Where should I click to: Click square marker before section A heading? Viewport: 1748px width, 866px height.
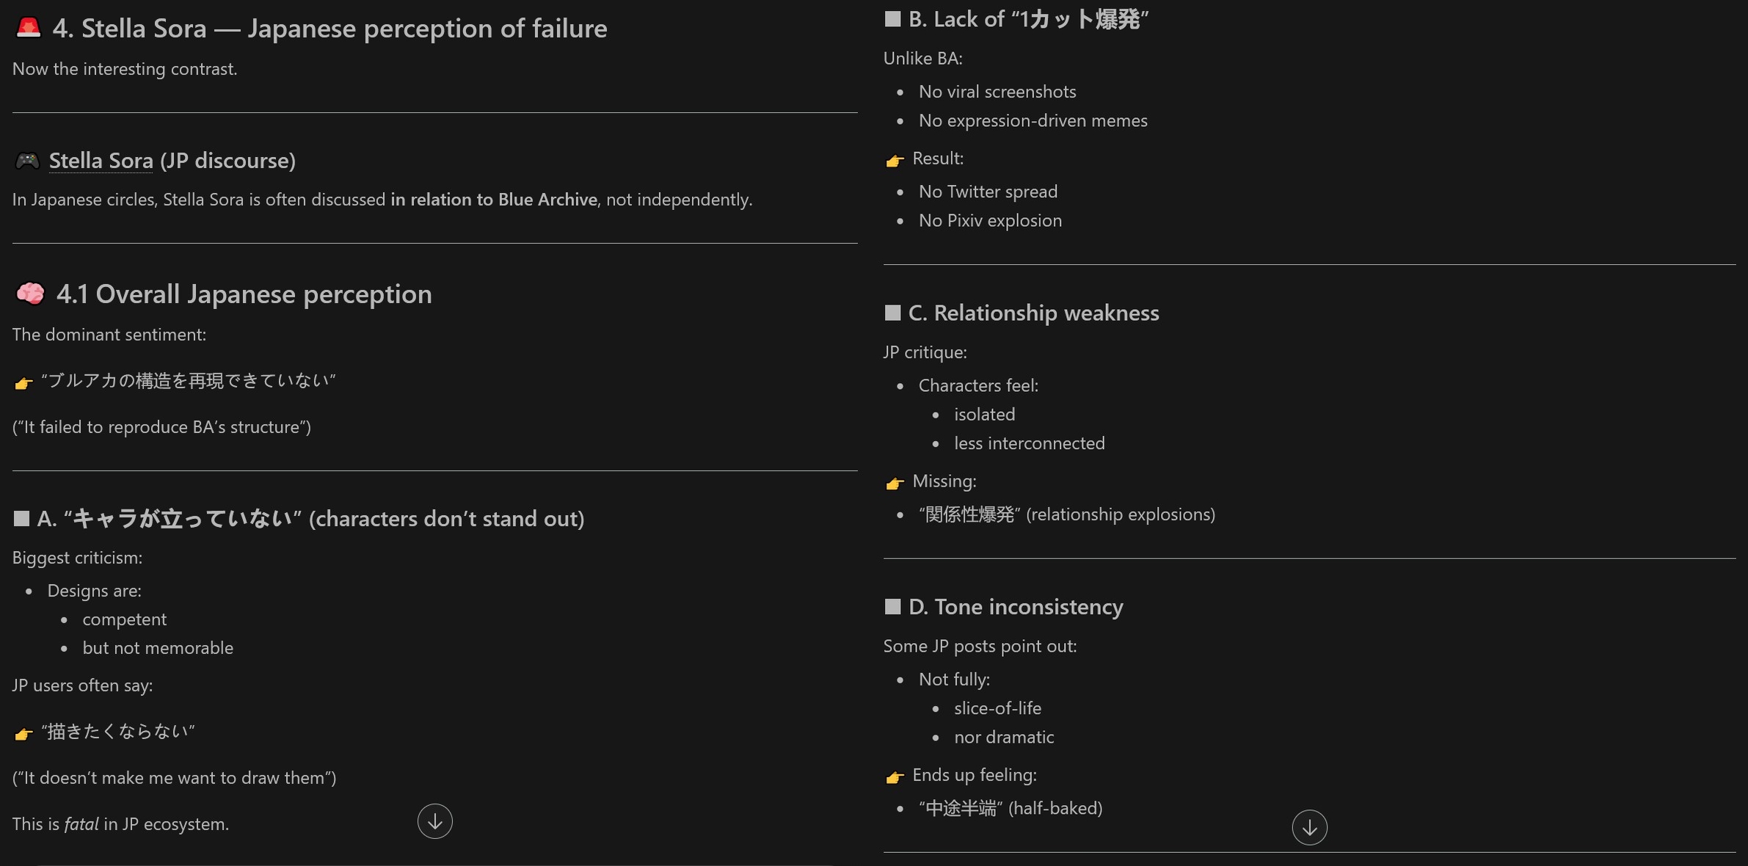tap(21, 519)
